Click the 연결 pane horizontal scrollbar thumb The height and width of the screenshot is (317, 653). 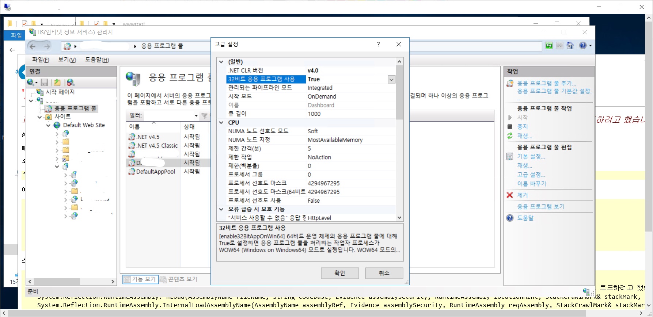coord(57,282)
